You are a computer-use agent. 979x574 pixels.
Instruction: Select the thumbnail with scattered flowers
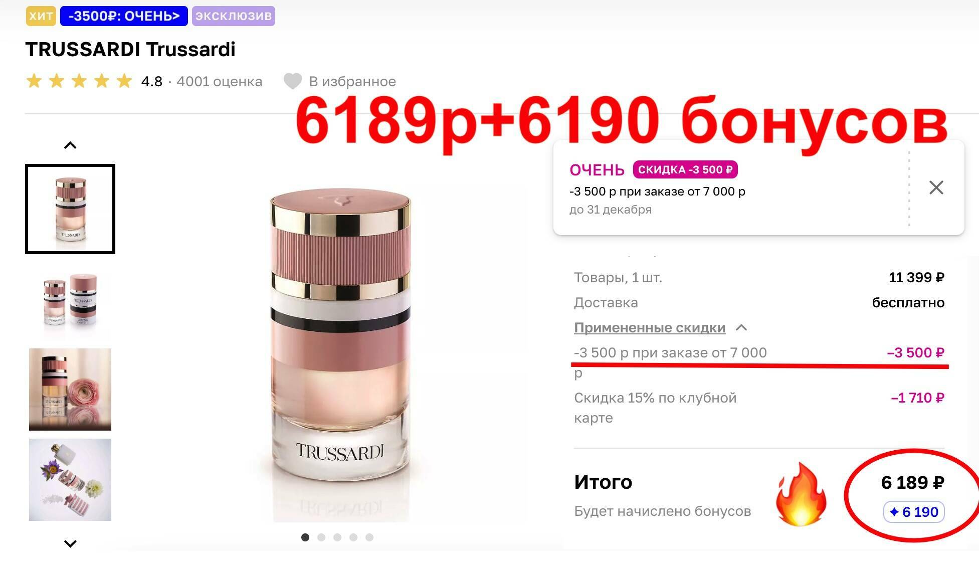[x=70, y=480]
